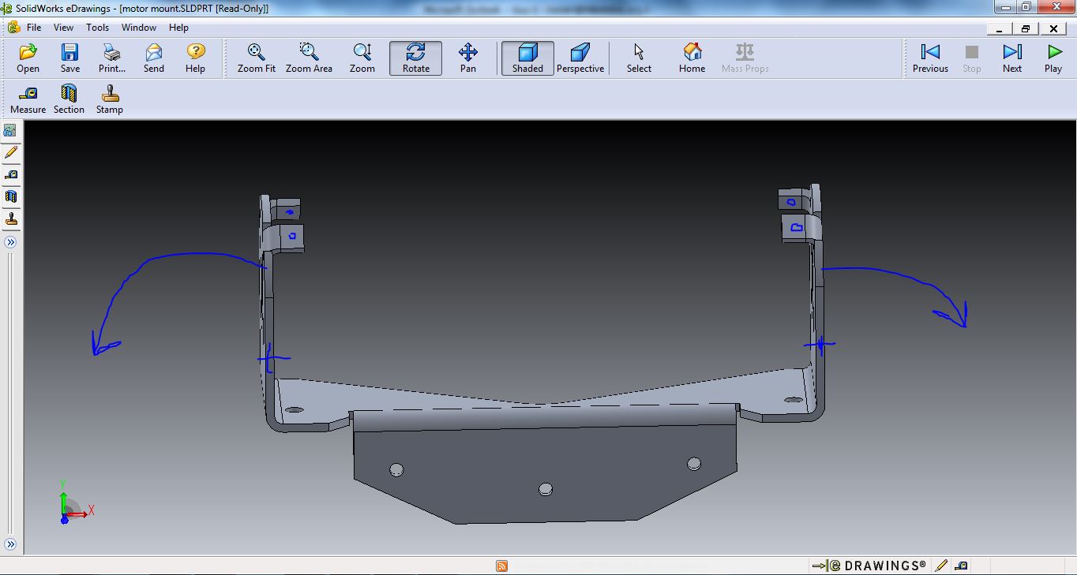Image resolution: width=1077 pixels, height=575 pixels.
Task: Expand the lower left sidebar double-chevron
Action: click(10, 544)
